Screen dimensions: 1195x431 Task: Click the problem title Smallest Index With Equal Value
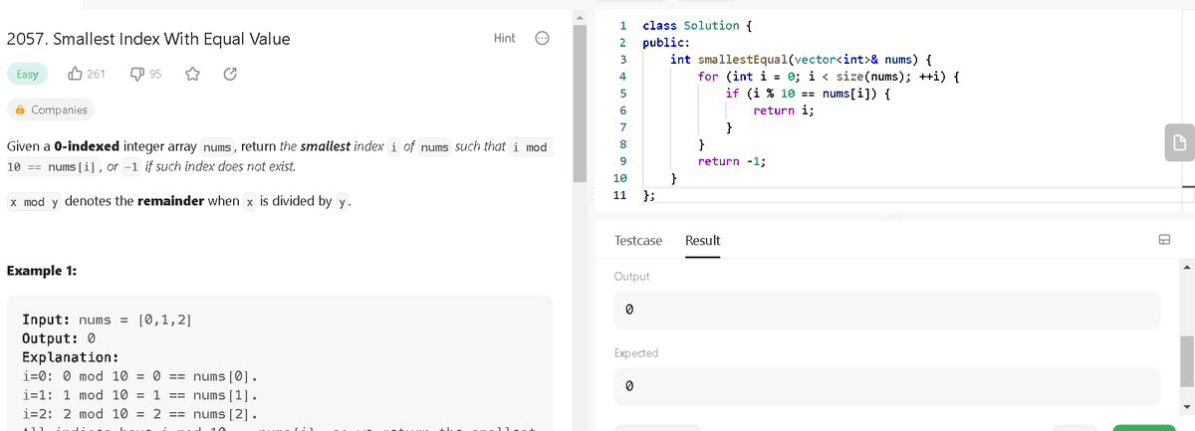pos(148,39)
